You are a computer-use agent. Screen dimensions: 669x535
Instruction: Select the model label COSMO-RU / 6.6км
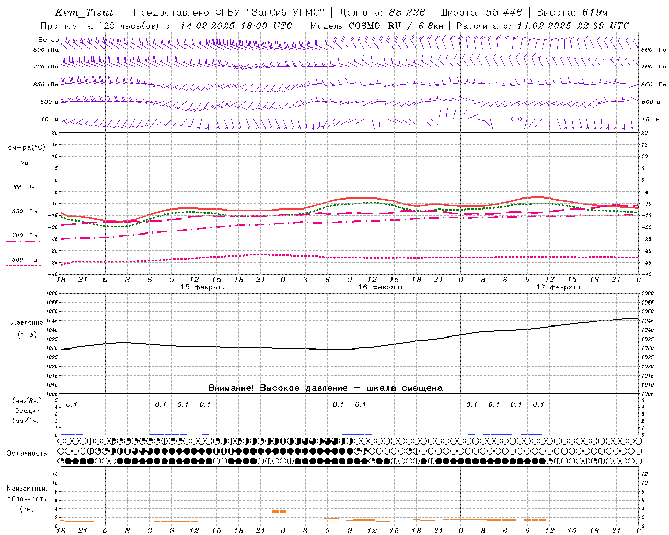(396, 26)
